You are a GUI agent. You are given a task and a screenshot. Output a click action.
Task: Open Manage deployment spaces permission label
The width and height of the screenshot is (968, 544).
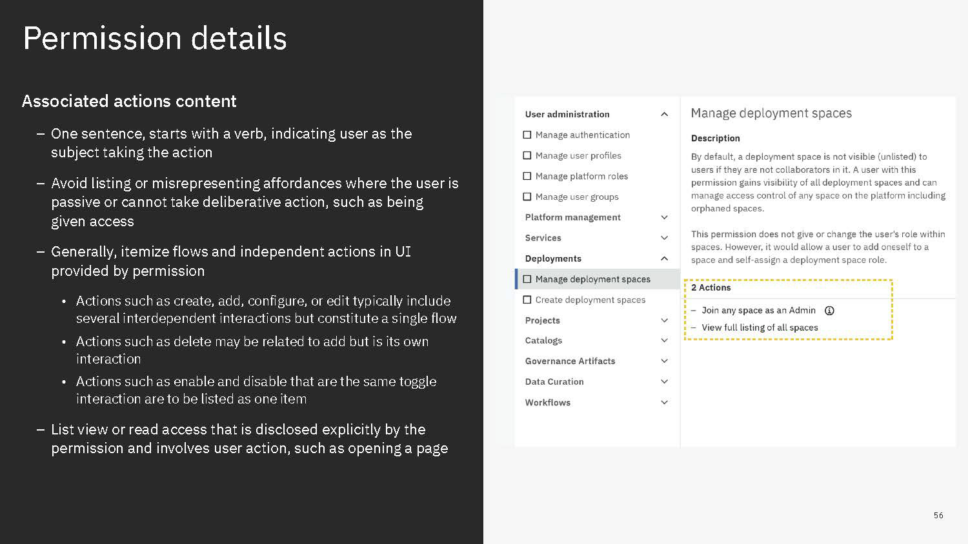[x=593, y=279]
